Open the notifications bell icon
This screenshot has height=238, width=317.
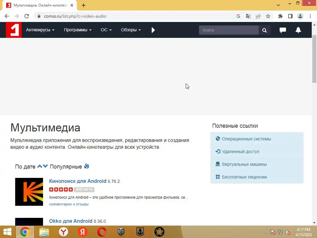(298, 30)
